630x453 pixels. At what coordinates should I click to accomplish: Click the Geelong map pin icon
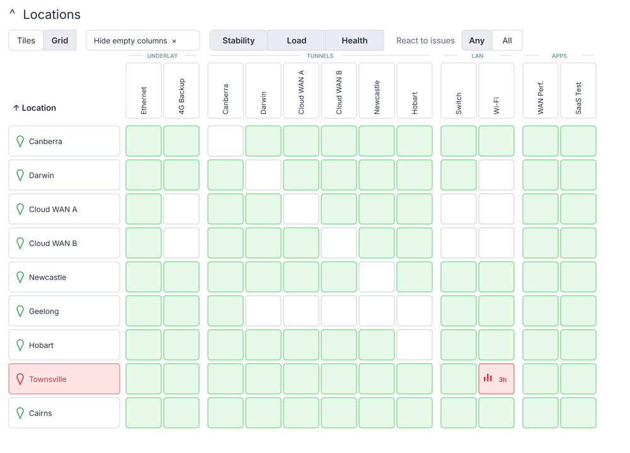20,311
